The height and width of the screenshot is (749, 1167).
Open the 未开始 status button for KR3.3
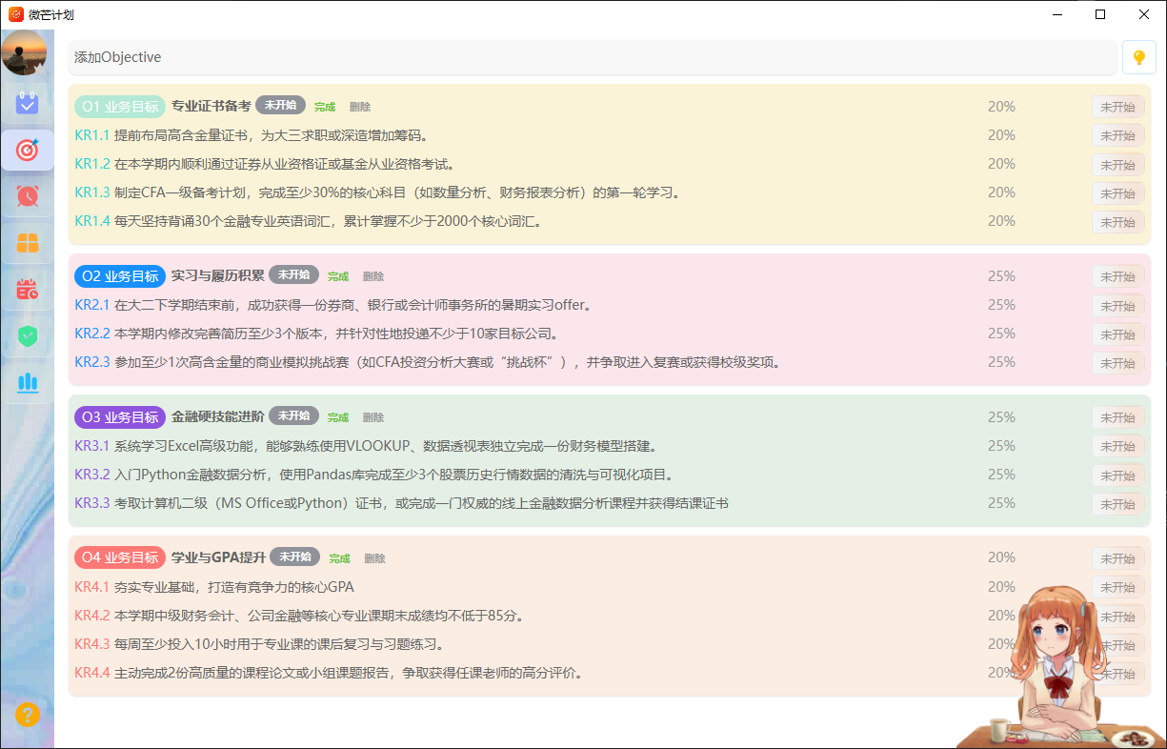pyautogui.click(x=1117, y=504)
